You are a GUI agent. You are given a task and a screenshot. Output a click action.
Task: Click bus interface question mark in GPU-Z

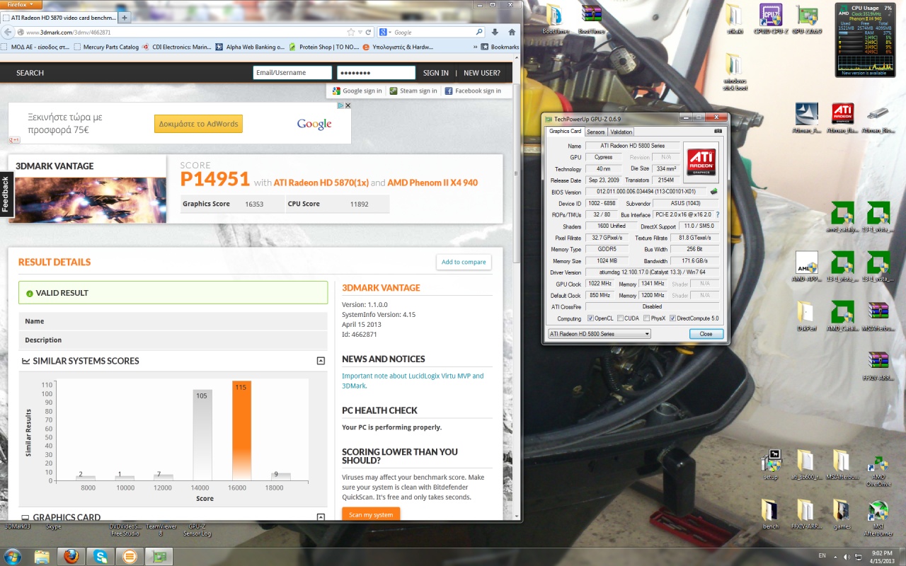click(717, 214)
